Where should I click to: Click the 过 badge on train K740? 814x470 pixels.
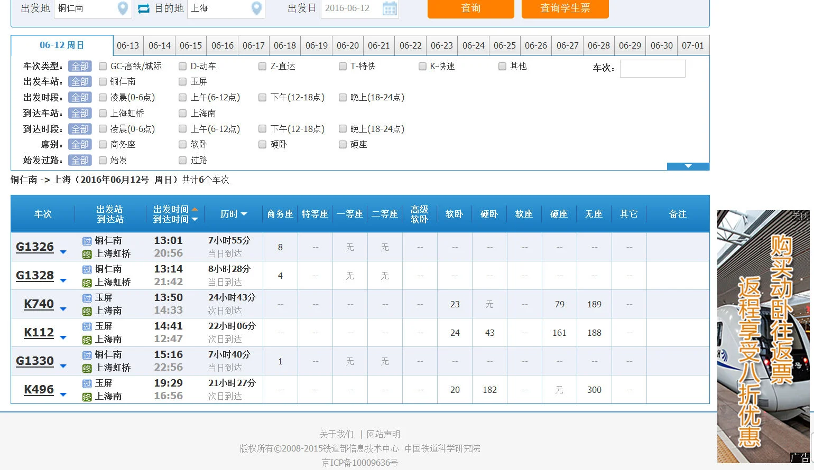87,297
